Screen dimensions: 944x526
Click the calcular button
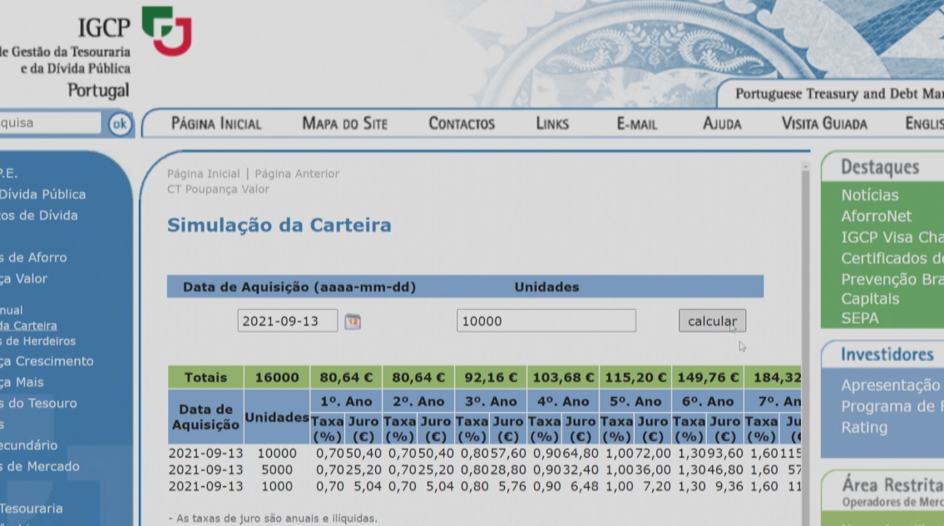(x=712, y=321)
